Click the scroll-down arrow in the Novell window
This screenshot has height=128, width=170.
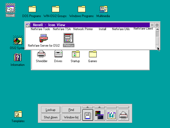click(x=158, y=47)
